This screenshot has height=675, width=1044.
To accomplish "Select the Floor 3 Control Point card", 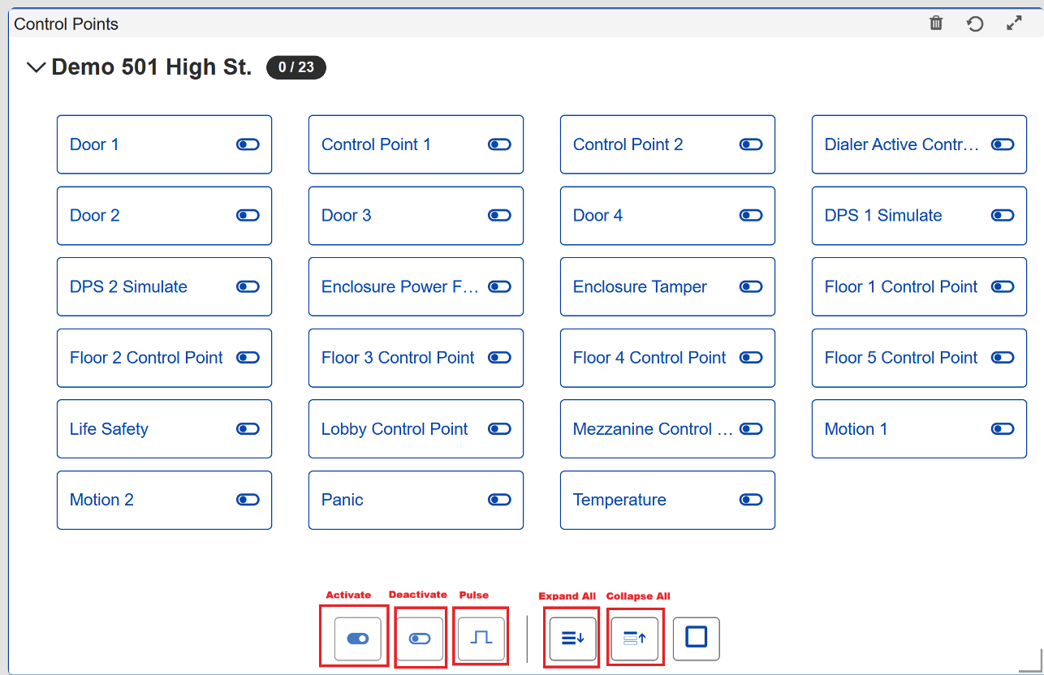I will pyautogui.click(x=398, y=358).
